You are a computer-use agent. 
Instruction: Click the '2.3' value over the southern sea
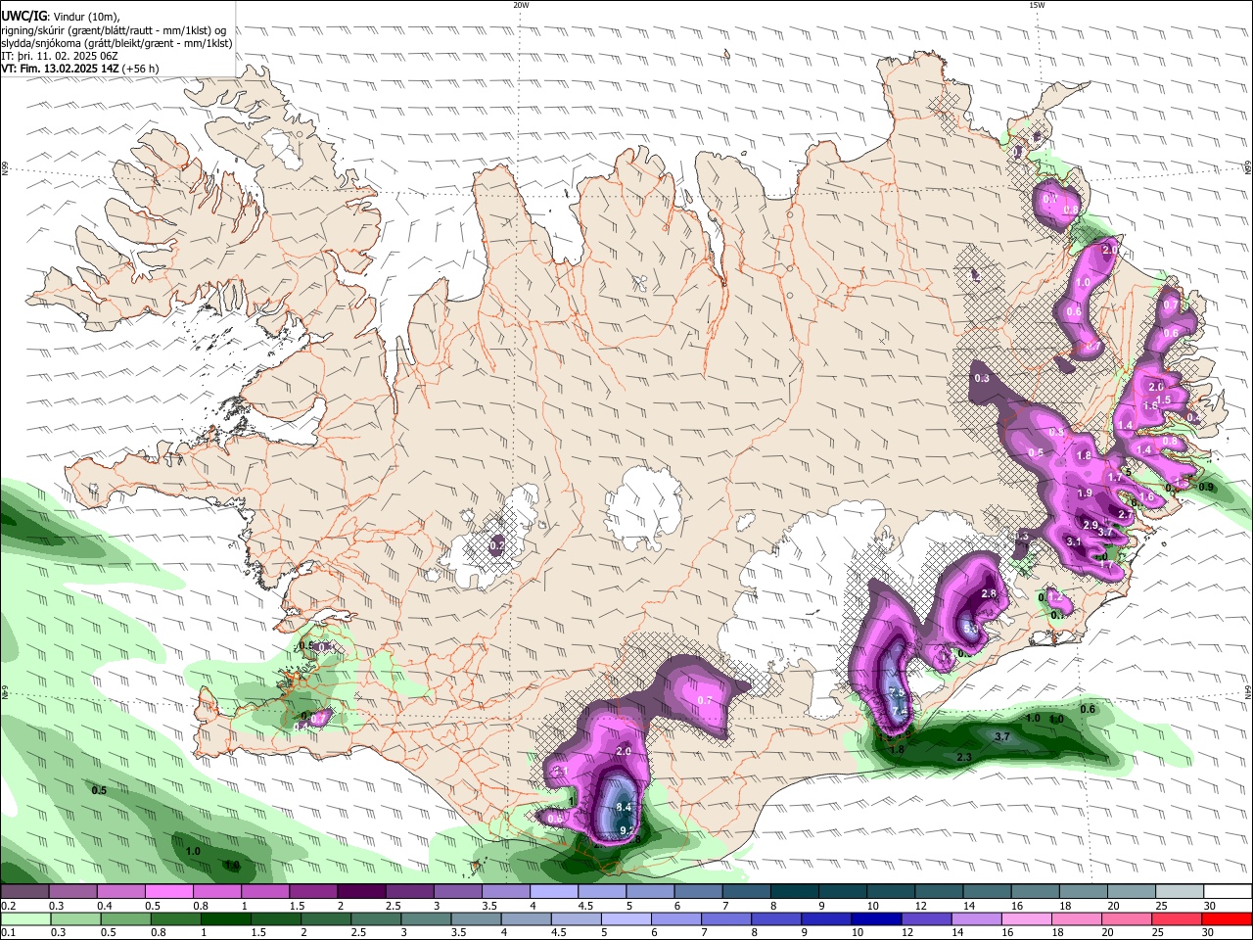click(963, 757)
